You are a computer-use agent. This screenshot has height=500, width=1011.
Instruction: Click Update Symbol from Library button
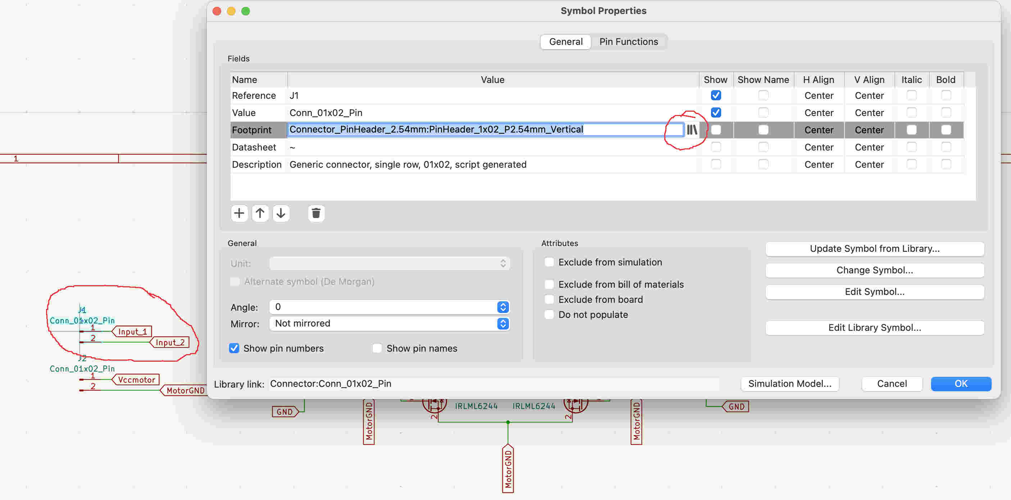pyautogui.click(x=874, y=249)
